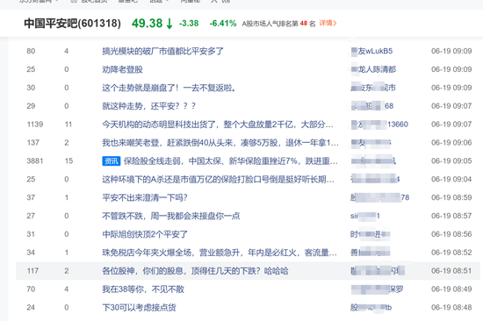Click timestamp 06-19 08:57
Image resolution: width=483 pixels, height=321 pixels.
coord(451,216)
